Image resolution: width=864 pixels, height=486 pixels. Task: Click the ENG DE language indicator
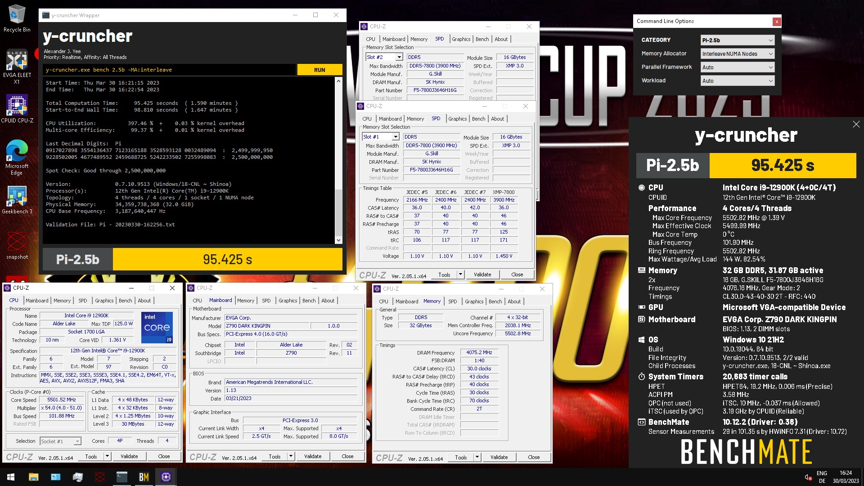(822, 477)
